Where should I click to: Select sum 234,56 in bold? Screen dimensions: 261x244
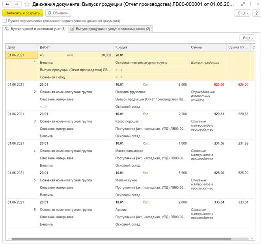point(219,143)
